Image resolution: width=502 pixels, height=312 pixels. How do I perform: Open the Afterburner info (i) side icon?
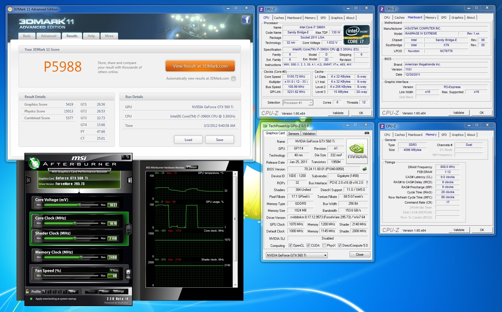click(129, 180)
